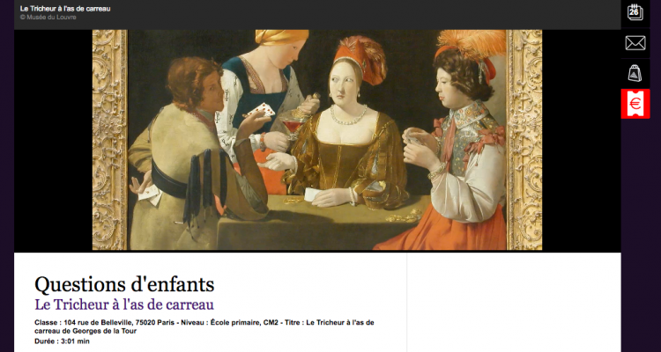Click the video title in the dark header
The image size is (661, 352).
pyautogui.click(x=65, y=9)
